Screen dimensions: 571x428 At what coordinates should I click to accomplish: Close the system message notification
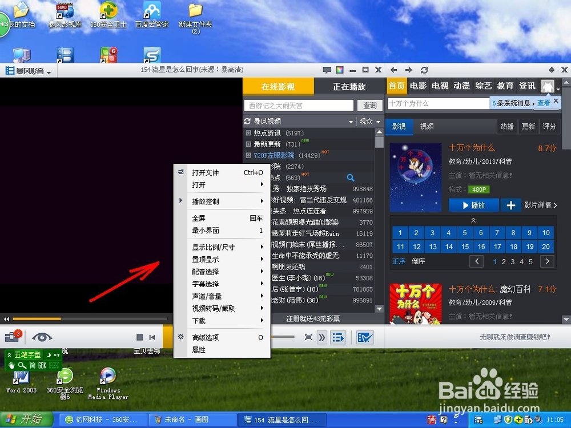point(556,100)
